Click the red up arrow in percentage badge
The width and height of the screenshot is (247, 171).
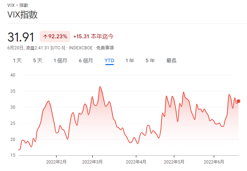tap(45, 36)
